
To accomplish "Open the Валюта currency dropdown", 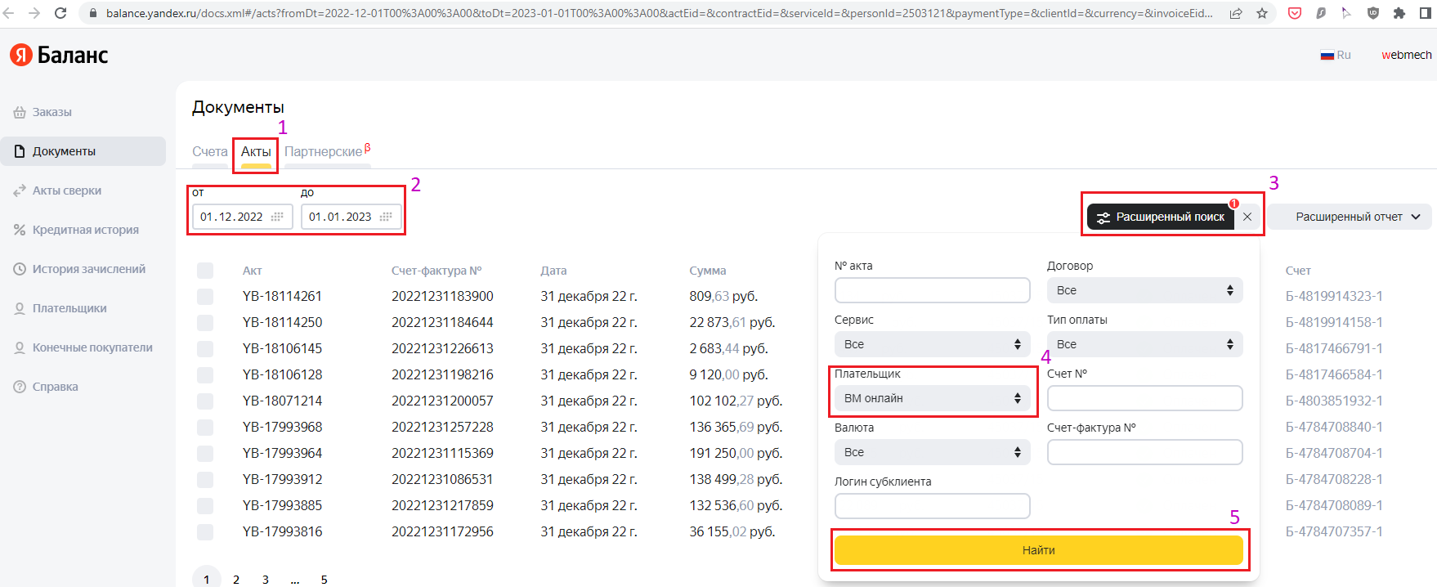I will coord(932,452).
